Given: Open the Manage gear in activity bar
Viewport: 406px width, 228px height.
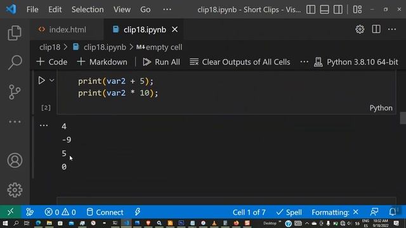Looking at the screenshot, I should pos(15,190).
